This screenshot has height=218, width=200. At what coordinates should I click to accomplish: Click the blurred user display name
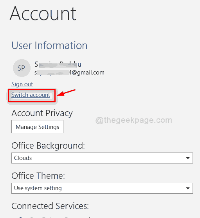pyautogui.click(x=58, y=65)
